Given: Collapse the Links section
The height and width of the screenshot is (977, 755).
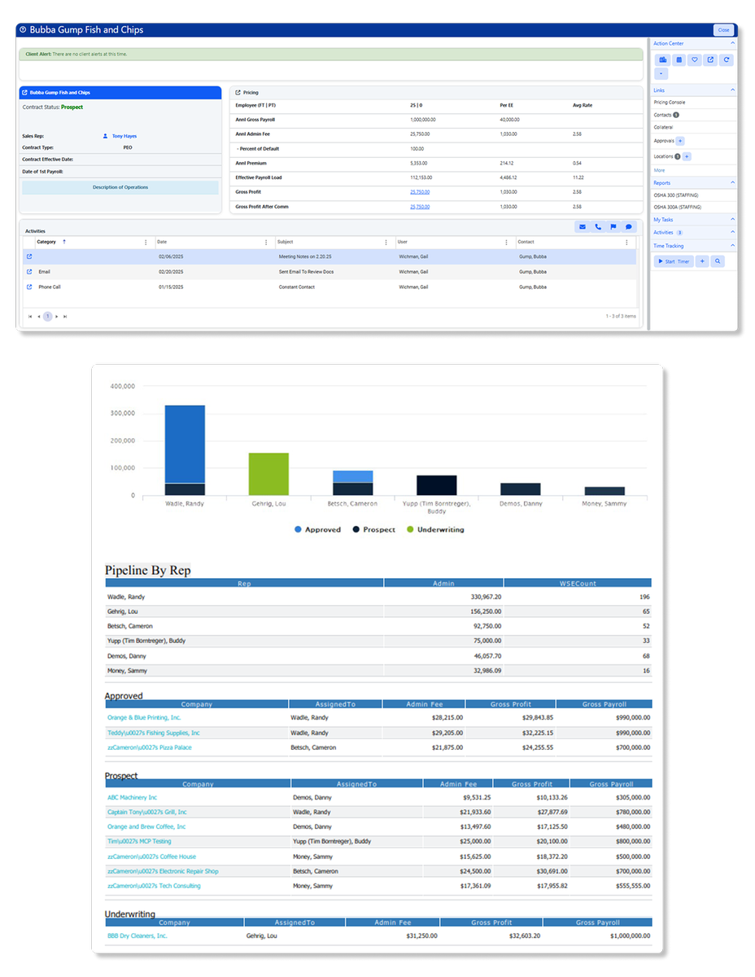Looking at the screenshot, I should (732, 90).
